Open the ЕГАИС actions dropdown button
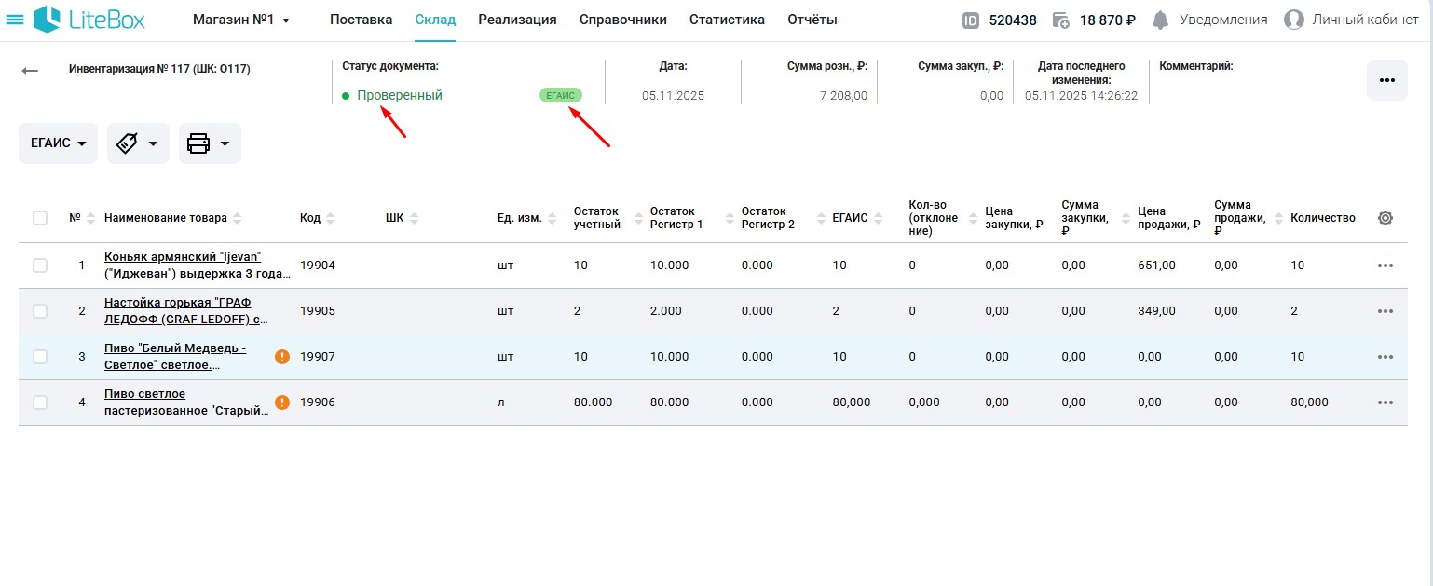1433x586 pixels. click(58, 143)
